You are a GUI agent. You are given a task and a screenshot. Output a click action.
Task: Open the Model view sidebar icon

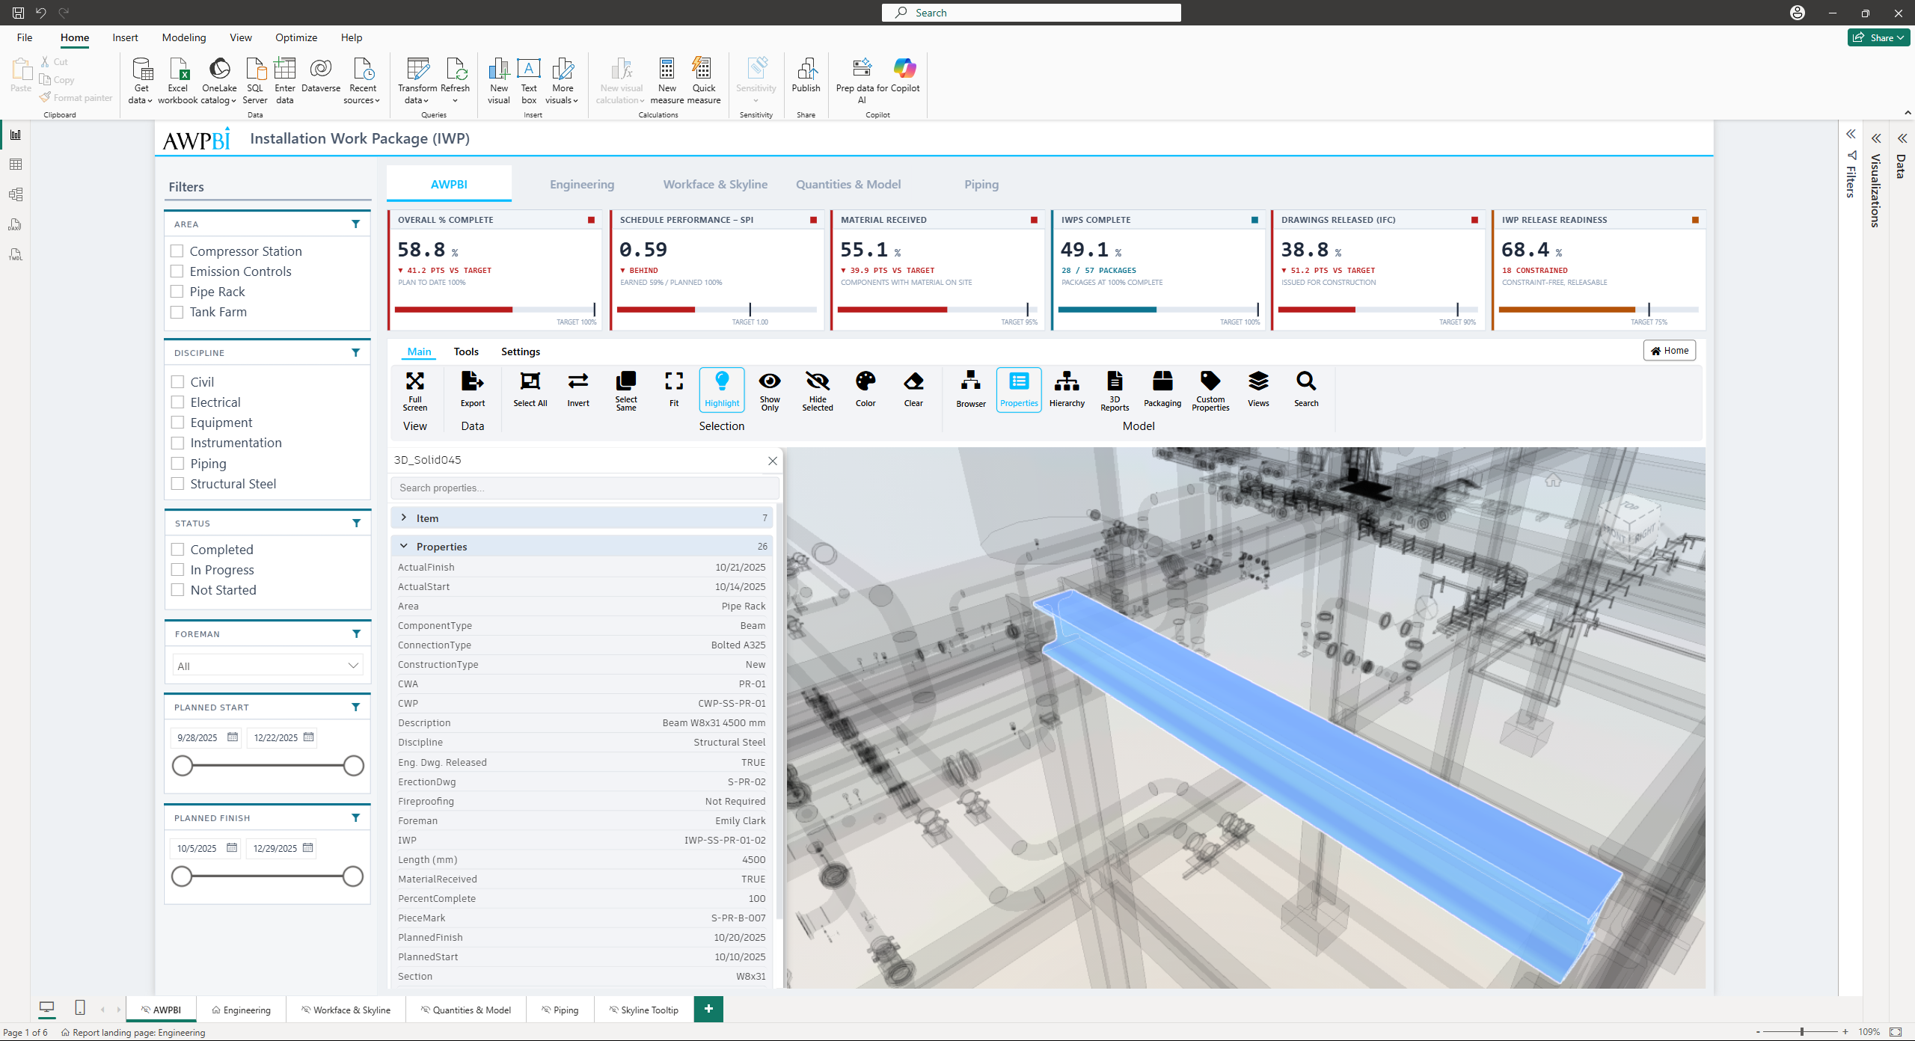click(x=15, y=194)
